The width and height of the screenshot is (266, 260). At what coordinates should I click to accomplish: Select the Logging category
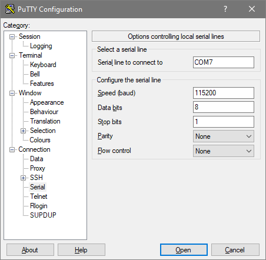(x=41, y=46)
